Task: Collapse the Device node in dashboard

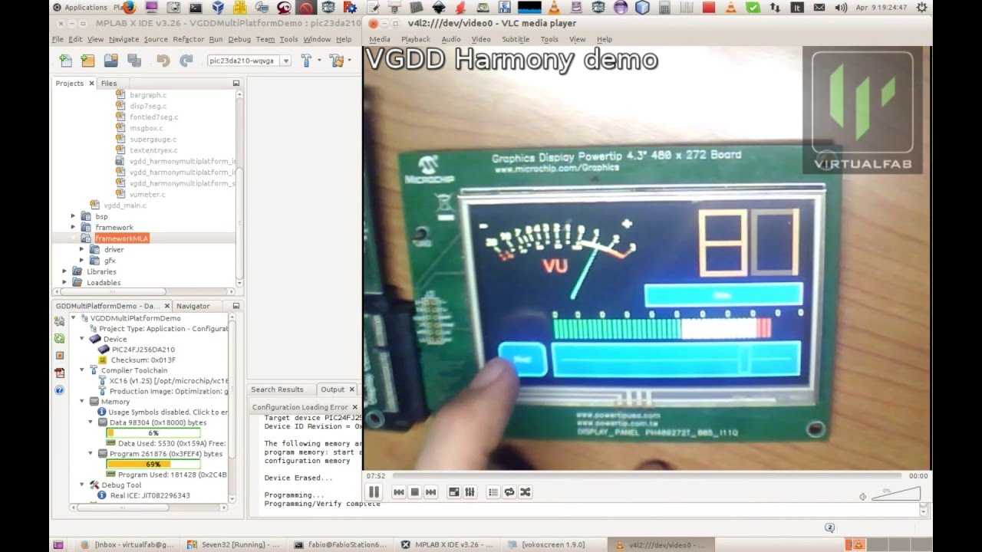Action: click(x=82, y=339)
